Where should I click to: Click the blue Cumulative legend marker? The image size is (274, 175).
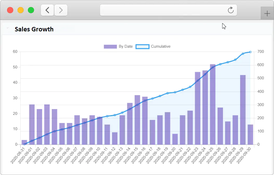point(142,46)
